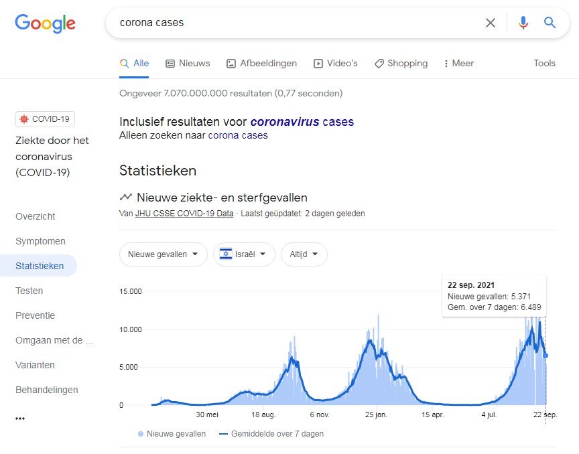The height and width of the screenshot is (454, 579).
Task: Click the 22 sep. chart data point
Action: tap(545, 356)
